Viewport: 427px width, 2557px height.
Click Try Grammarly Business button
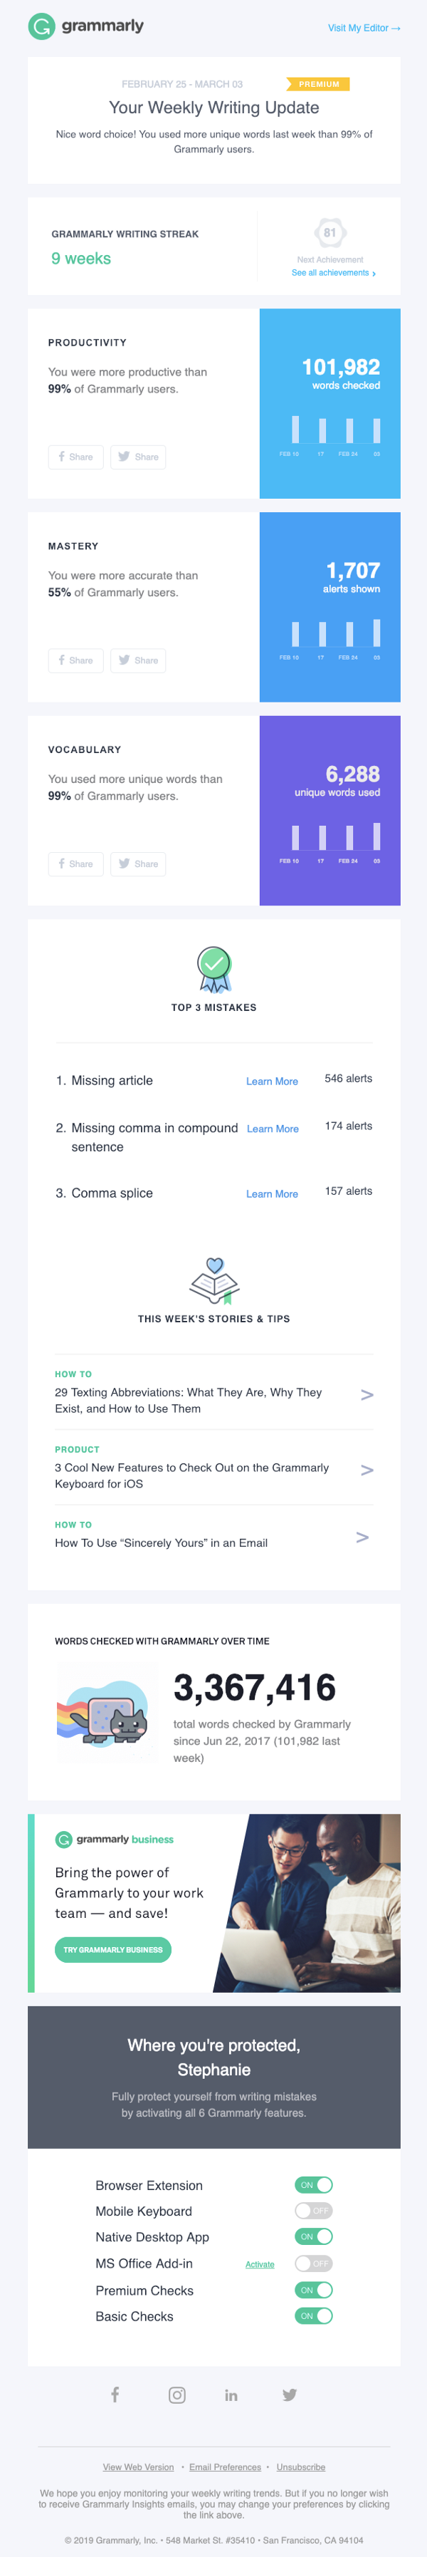tap(112, 1949)
